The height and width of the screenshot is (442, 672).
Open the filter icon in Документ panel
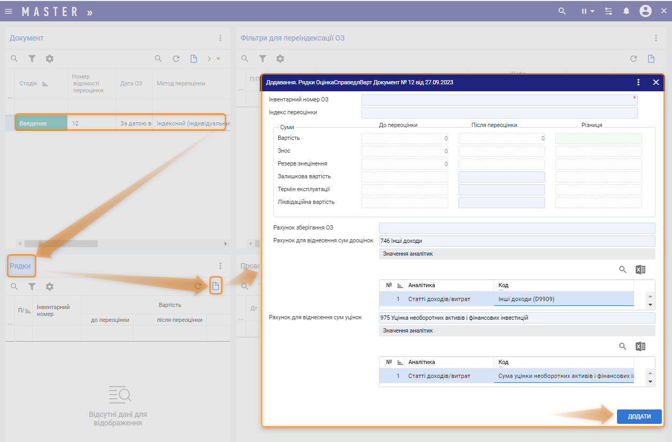pos(32,59)
